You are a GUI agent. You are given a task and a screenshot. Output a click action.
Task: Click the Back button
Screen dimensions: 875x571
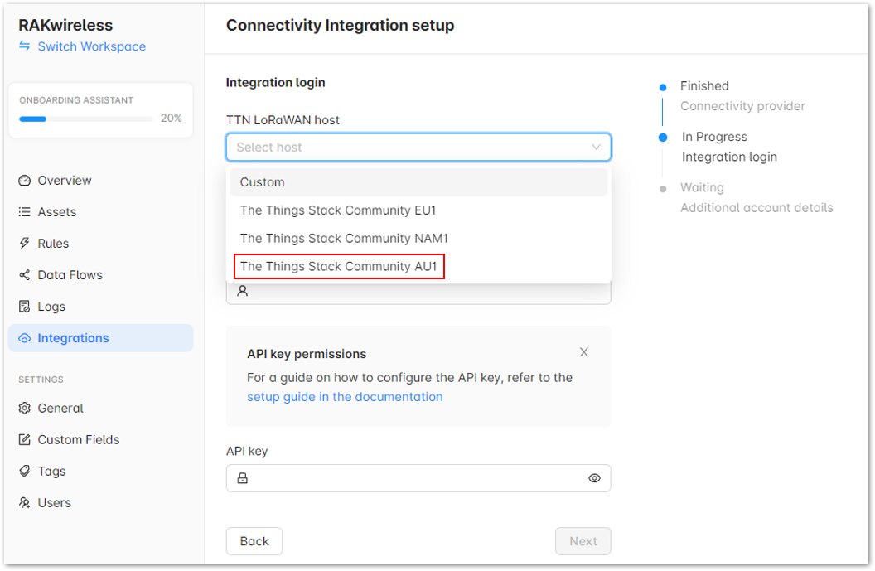[x=254, y=541]
